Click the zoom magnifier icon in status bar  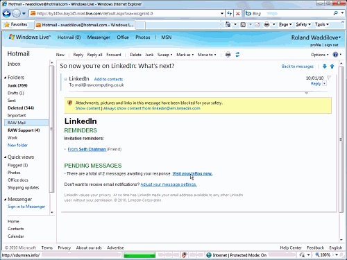(x=317, y=255)
